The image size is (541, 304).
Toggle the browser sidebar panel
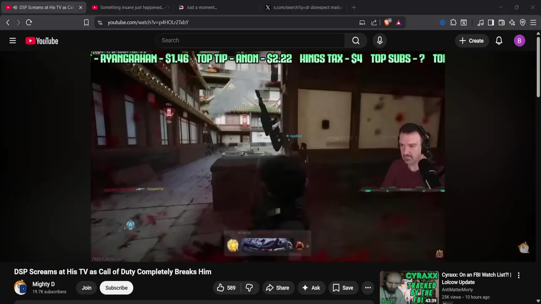(491, 22)
